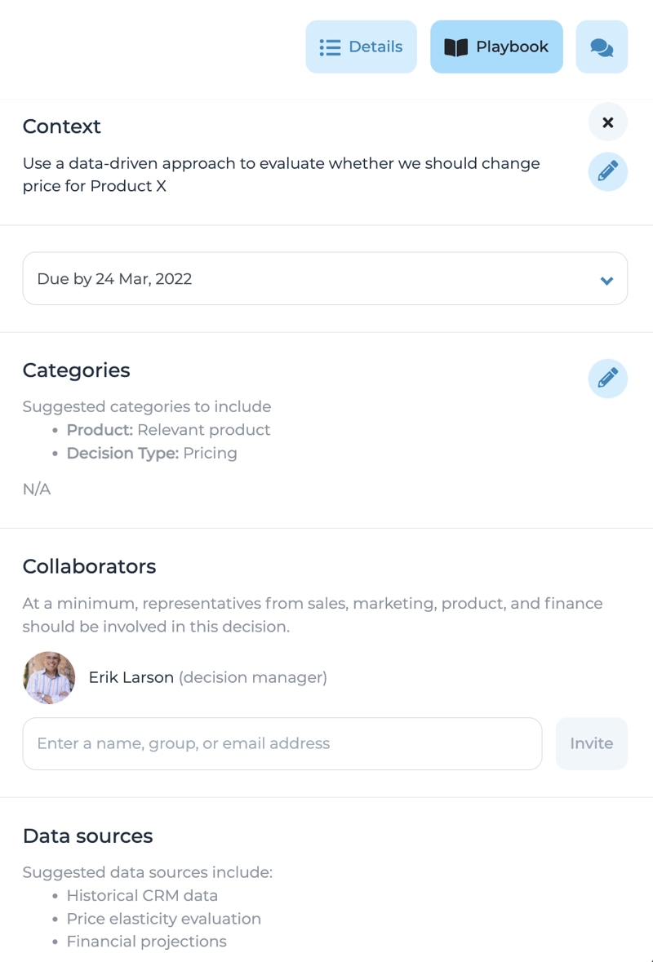Select the "Product: Relevant product" suggestion
The width and height of the screenshot is (653, 962).
pos(168,429)
